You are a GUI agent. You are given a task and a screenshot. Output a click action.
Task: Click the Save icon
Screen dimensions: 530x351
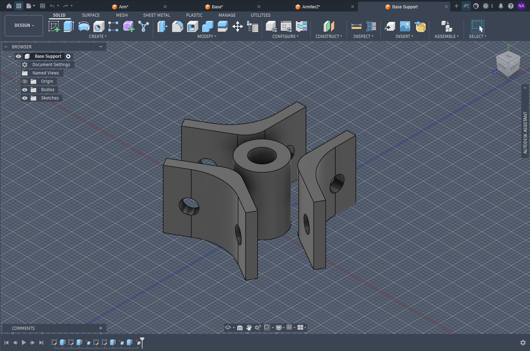click(43, 6)
